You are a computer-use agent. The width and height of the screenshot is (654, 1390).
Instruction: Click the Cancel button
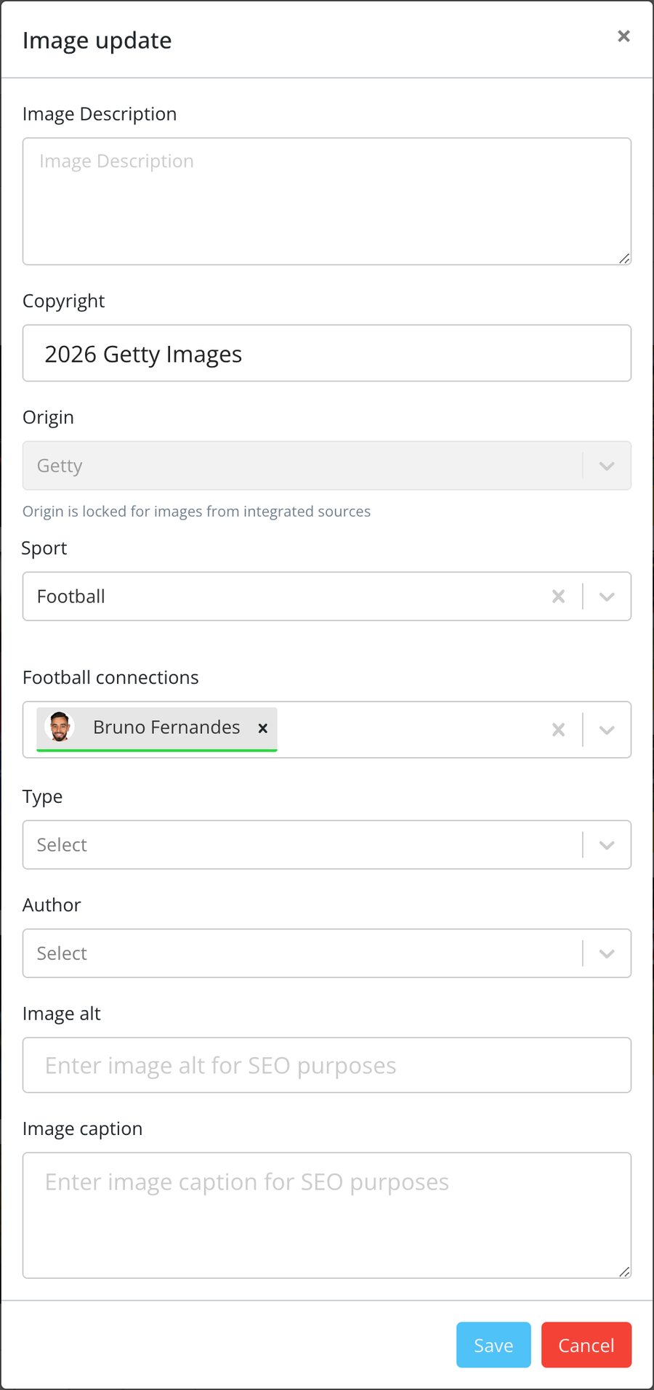(586, 1345)
